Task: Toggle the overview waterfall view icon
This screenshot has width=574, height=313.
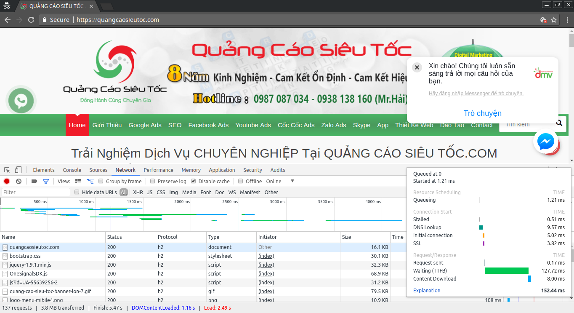Action: [x=90, y=181]
